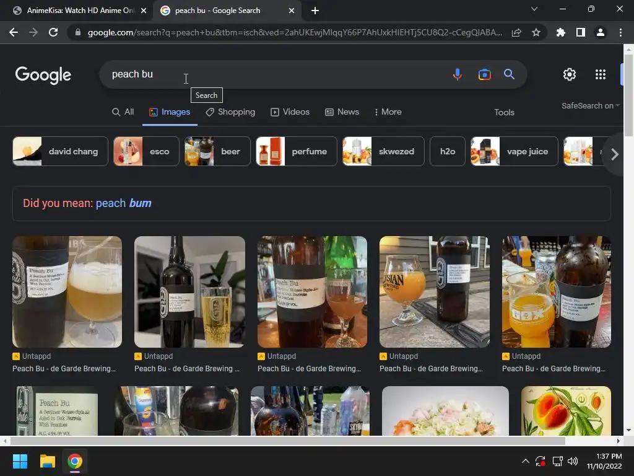Click the 'peach bum' suggestion link
Image resolution: width=634 pixels, height=476 pixels.
(124, 203)
